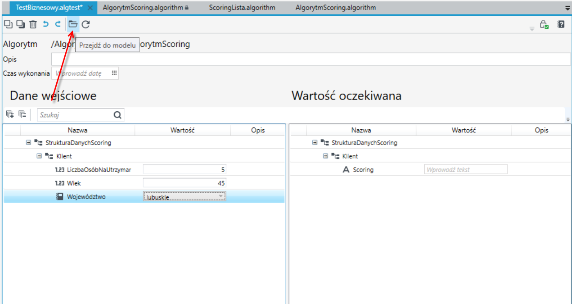
Task: Click the magnifier icon in the Szukaj box
Action: [x=117, y=115]
